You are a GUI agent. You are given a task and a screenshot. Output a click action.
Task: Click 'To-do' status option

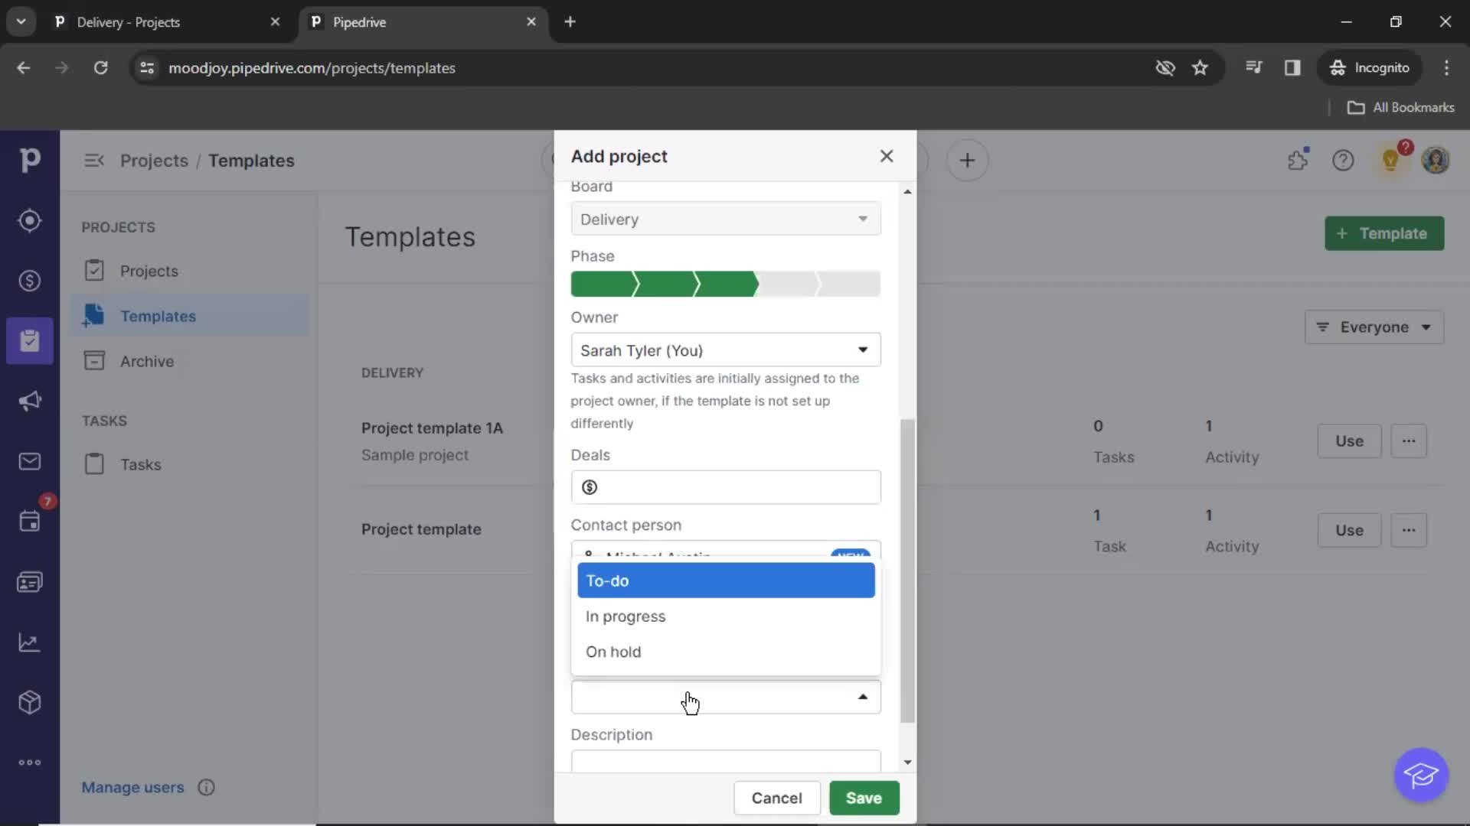coord(726,580)
